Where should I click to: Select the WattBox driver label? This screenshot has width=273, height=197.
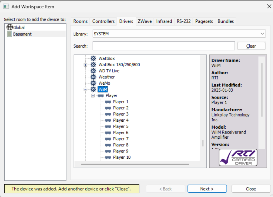point(107,58)
